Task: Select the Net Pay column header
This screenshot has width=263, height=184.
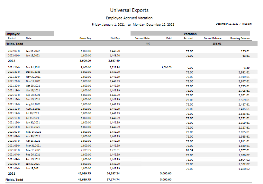Action: (x=115, y=38)
